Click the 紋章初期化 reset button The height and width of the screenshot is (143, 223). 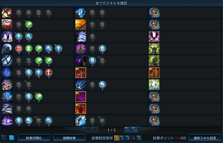point(34,138)
